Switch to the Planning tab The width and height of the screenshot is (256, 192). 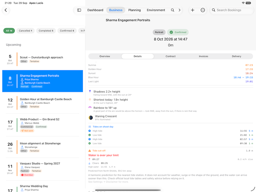134,10
